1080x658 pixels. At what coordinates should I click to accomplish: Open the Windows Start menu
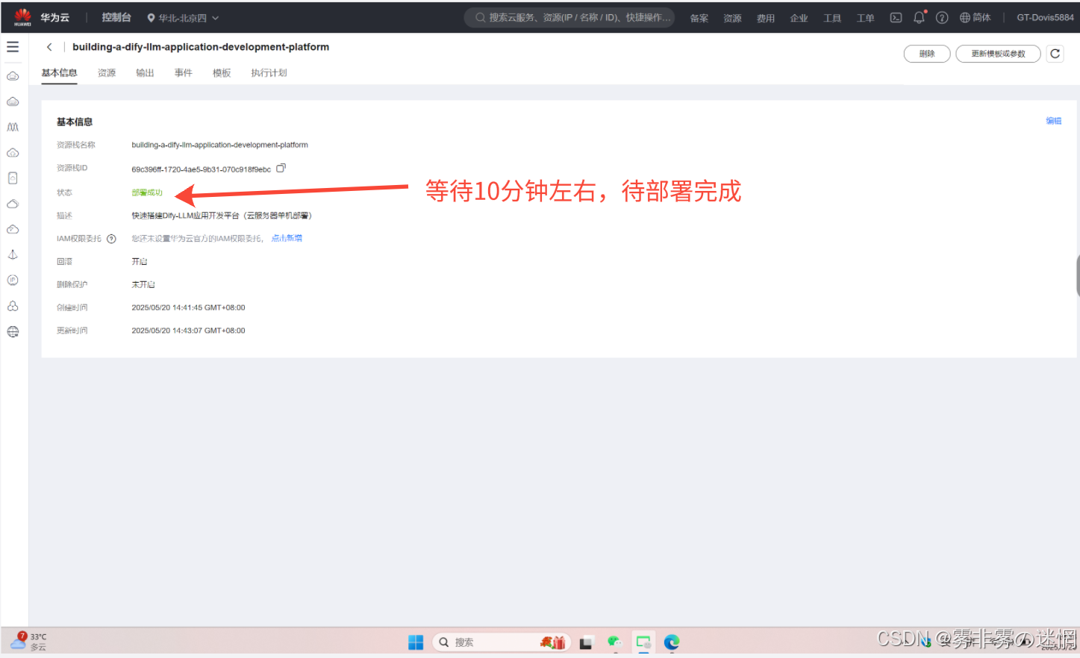[x=416, y=642]
